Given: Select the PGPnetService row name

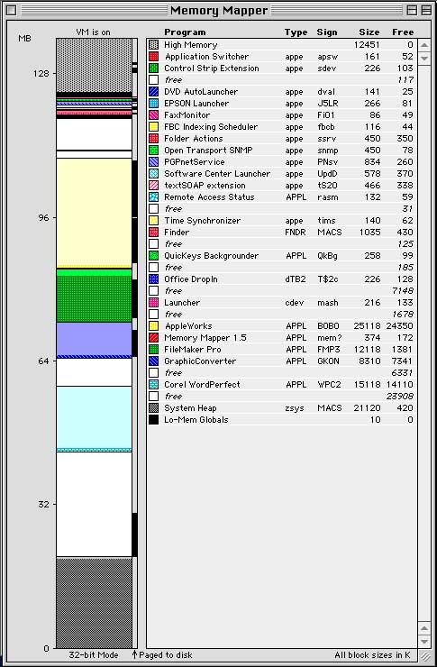Looking at the screenshot, I should tap(195, 162).
